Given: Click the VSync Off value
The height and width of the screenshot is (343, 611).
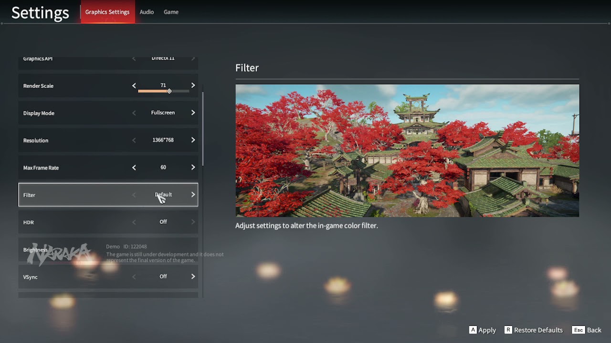Looking at the screenshot, I should (163, 276).
